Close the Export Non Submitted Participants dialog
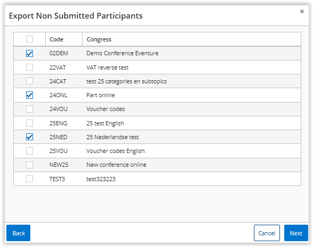The width and height of the screenshot is (313, 247). 302,12
